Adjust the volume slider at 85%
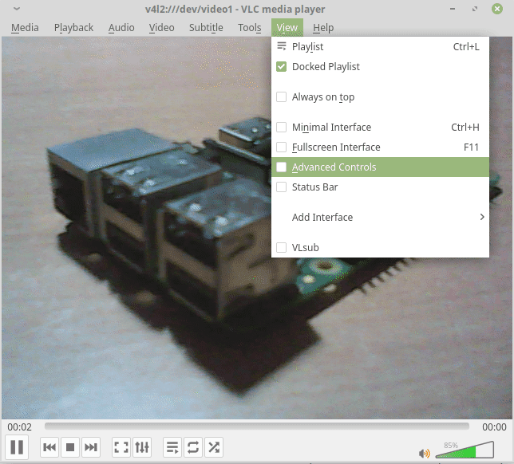This screenshot has width=514, height=464. click(x=465, y=450)
